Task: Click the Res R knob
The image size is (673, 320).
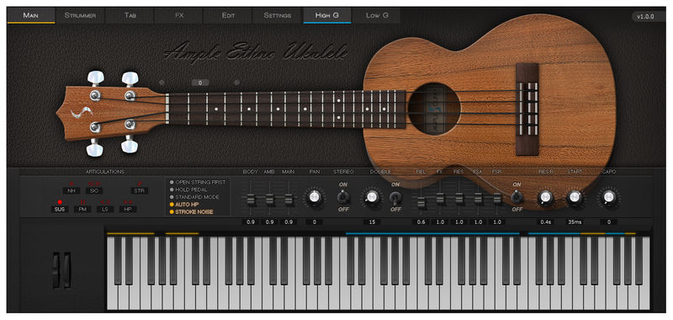Action: [545, 198]
